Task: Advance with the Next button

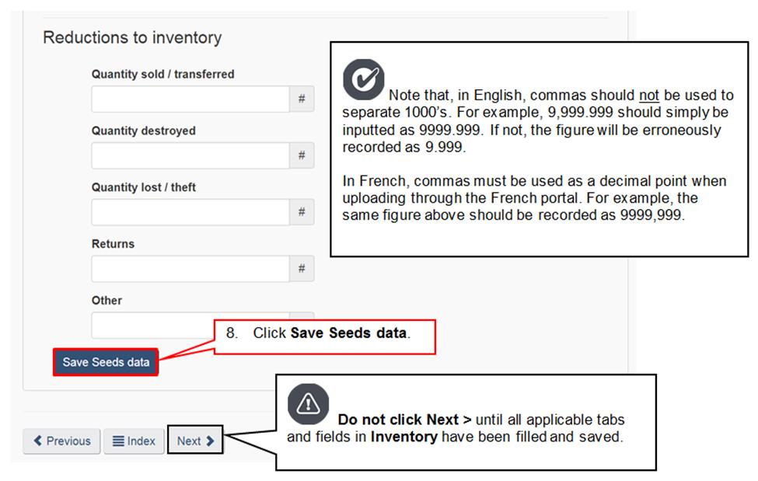Action: pyautogui.click(x=195, y=441)
